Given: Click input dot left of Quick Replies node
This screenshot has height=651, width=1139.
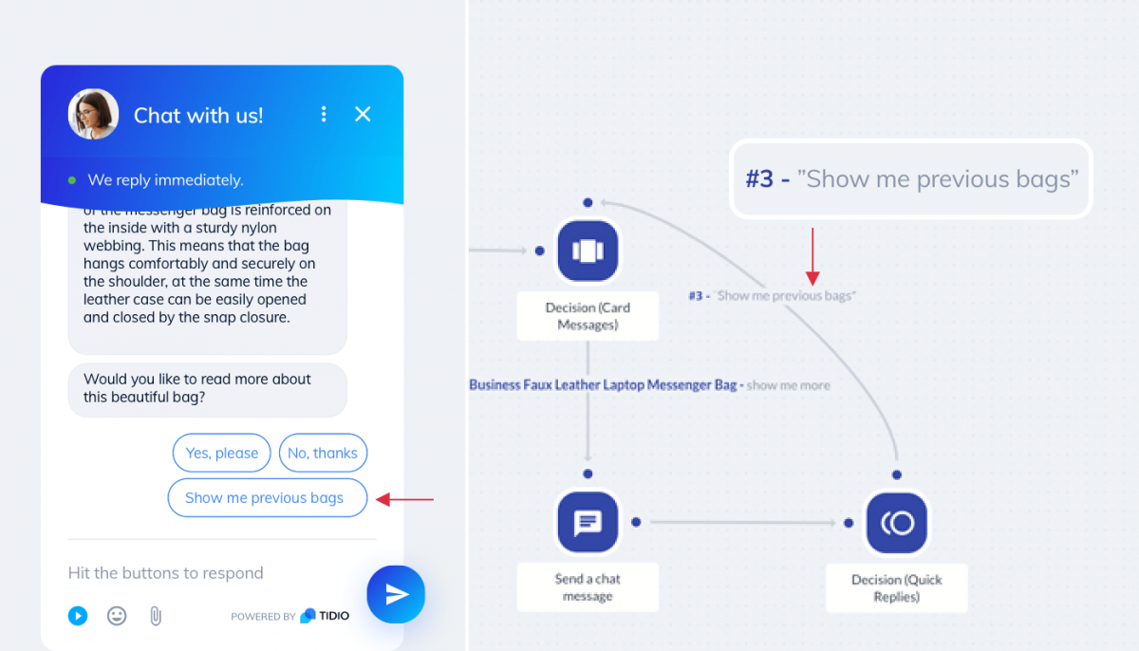Looking at the screenshot, I should pyautogui.click(x=849, y=523).
